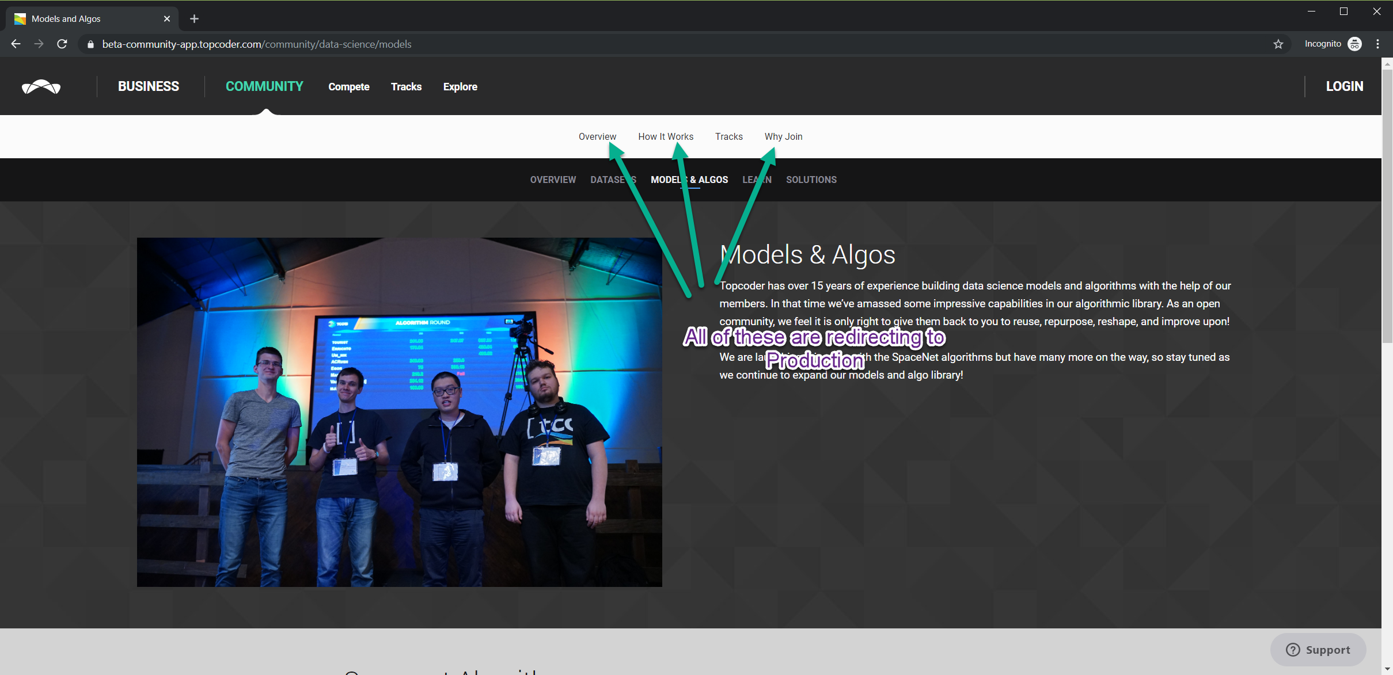Close the Models and Algos tab
The image size is (1393, 675).
(167, 19)
